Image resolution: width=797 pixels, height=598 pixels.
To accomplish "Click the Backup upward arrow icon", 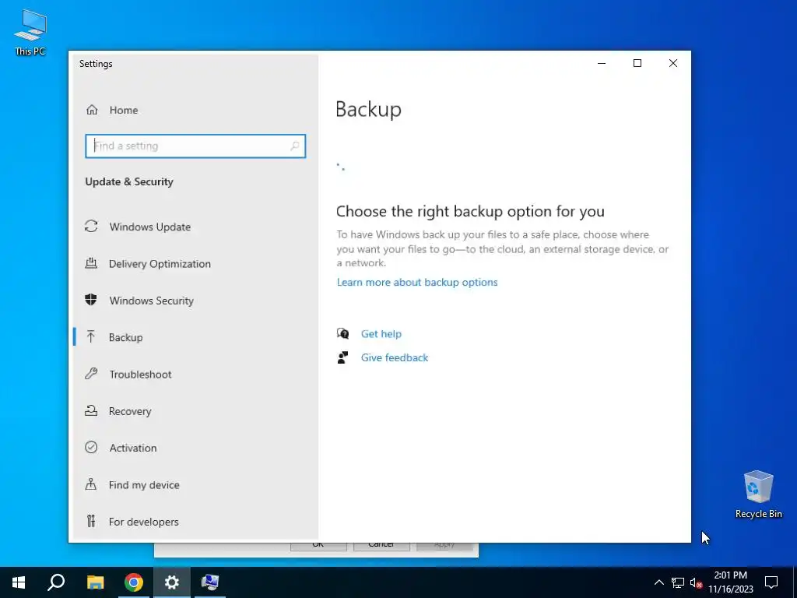I will pos(91,336).
